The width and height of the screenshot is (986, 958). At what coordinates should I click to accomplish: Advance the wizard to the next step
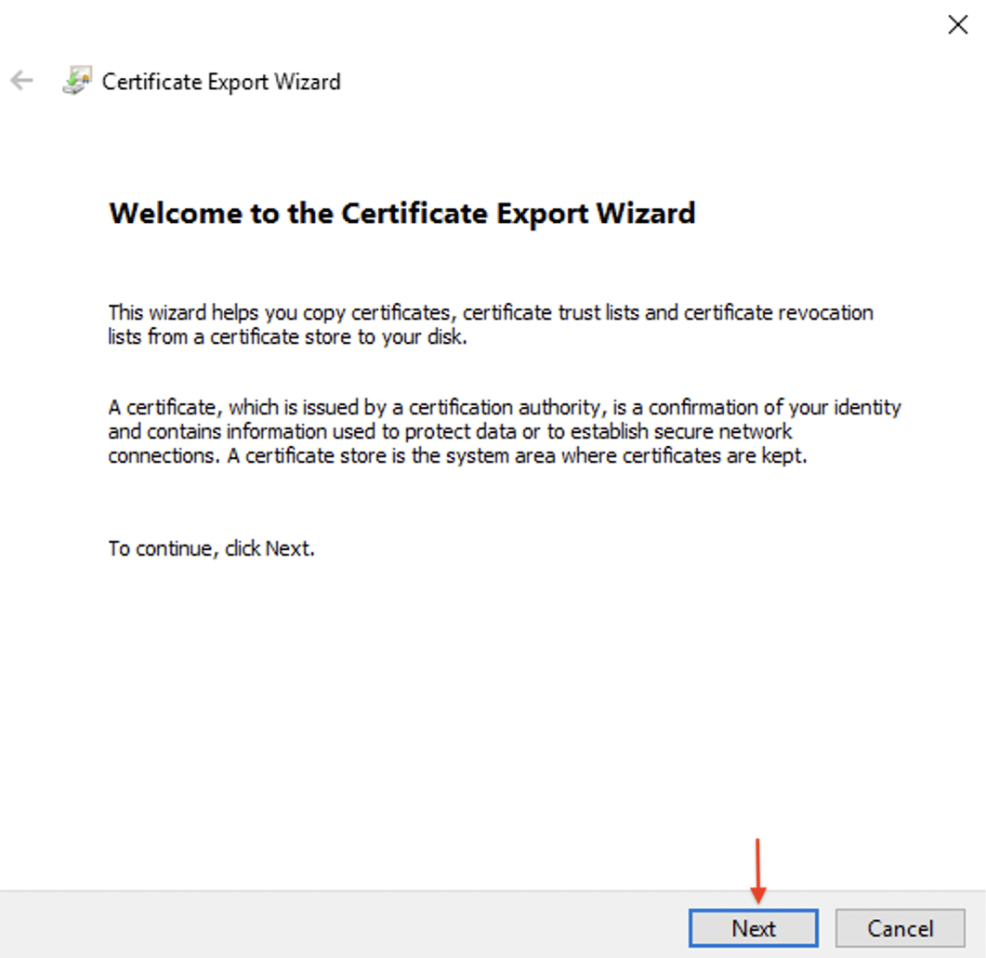coord(753,927)
